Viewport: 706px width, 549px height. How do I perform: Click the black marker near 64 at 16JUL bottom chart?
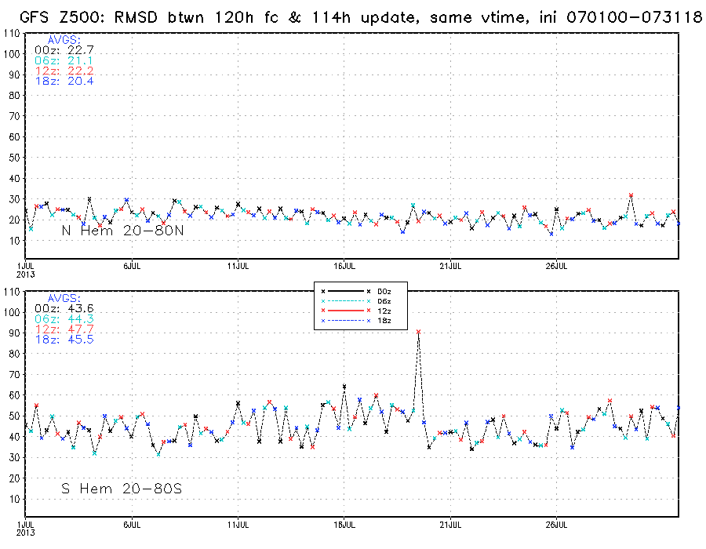coord(344,386)
